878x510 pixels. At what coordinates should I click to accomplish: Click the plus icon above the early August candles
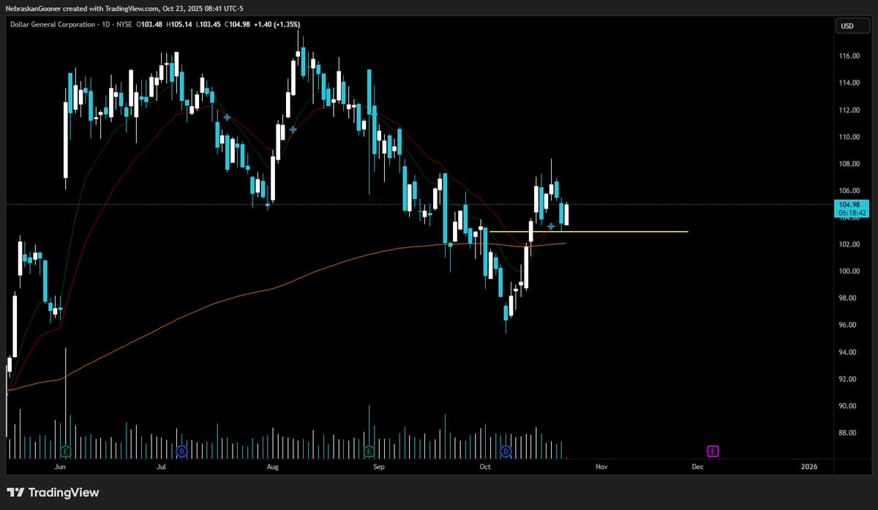tap(293, 130)
